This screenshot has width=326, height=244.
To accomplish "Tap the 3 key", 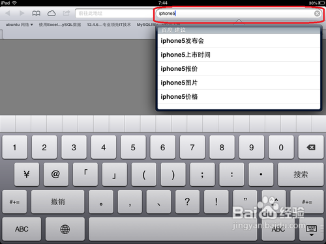I will point(74,147).
